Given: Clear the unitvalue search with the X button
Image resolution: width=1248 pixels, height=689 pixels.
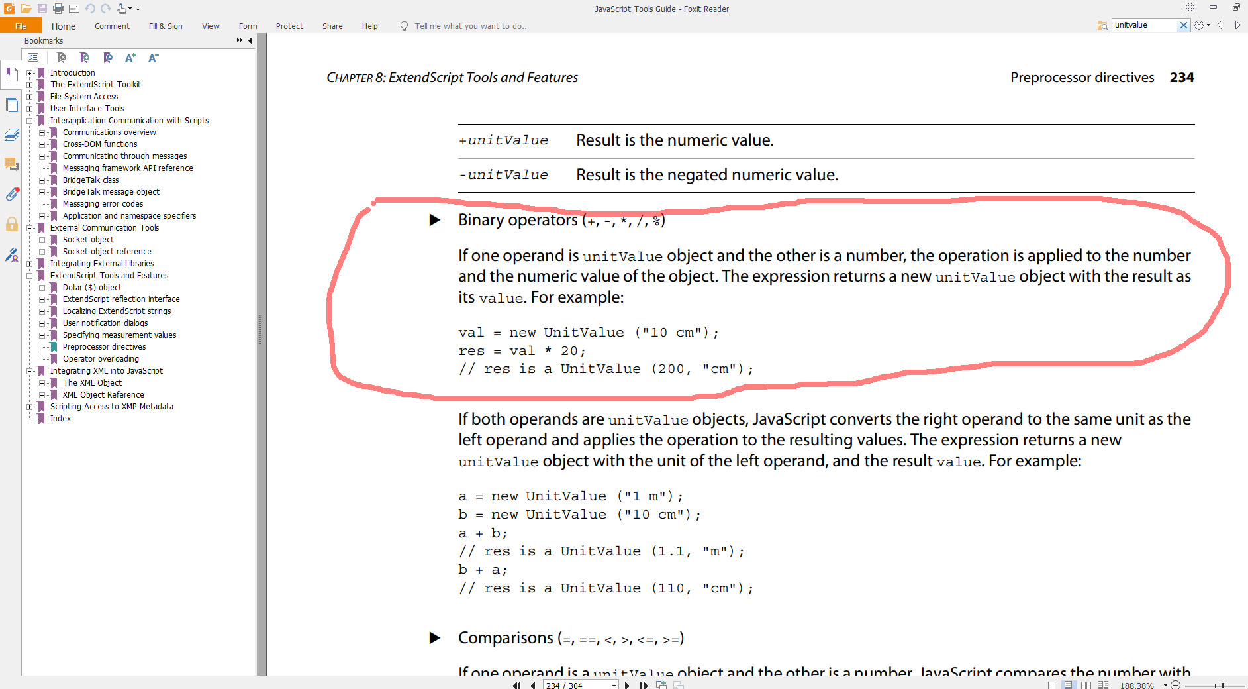Looking at the screenshot, I should click(1185, 25).
